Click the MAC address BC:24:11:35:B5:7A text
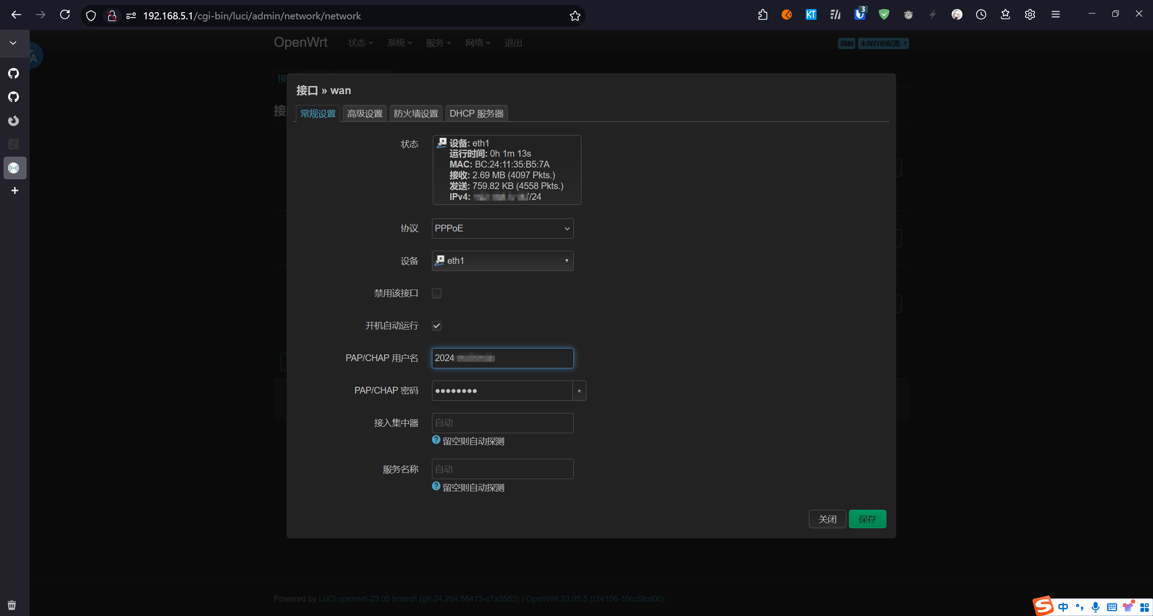Viewport: 1153px width, 616px height. coord(512,164)
